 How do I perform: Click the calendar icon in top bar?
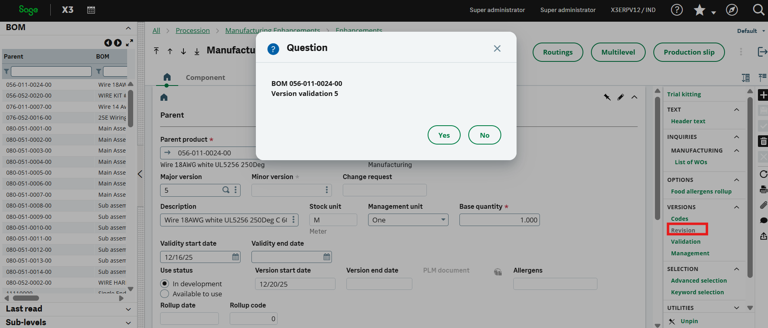pyautogui.click(x=91, y=10)
